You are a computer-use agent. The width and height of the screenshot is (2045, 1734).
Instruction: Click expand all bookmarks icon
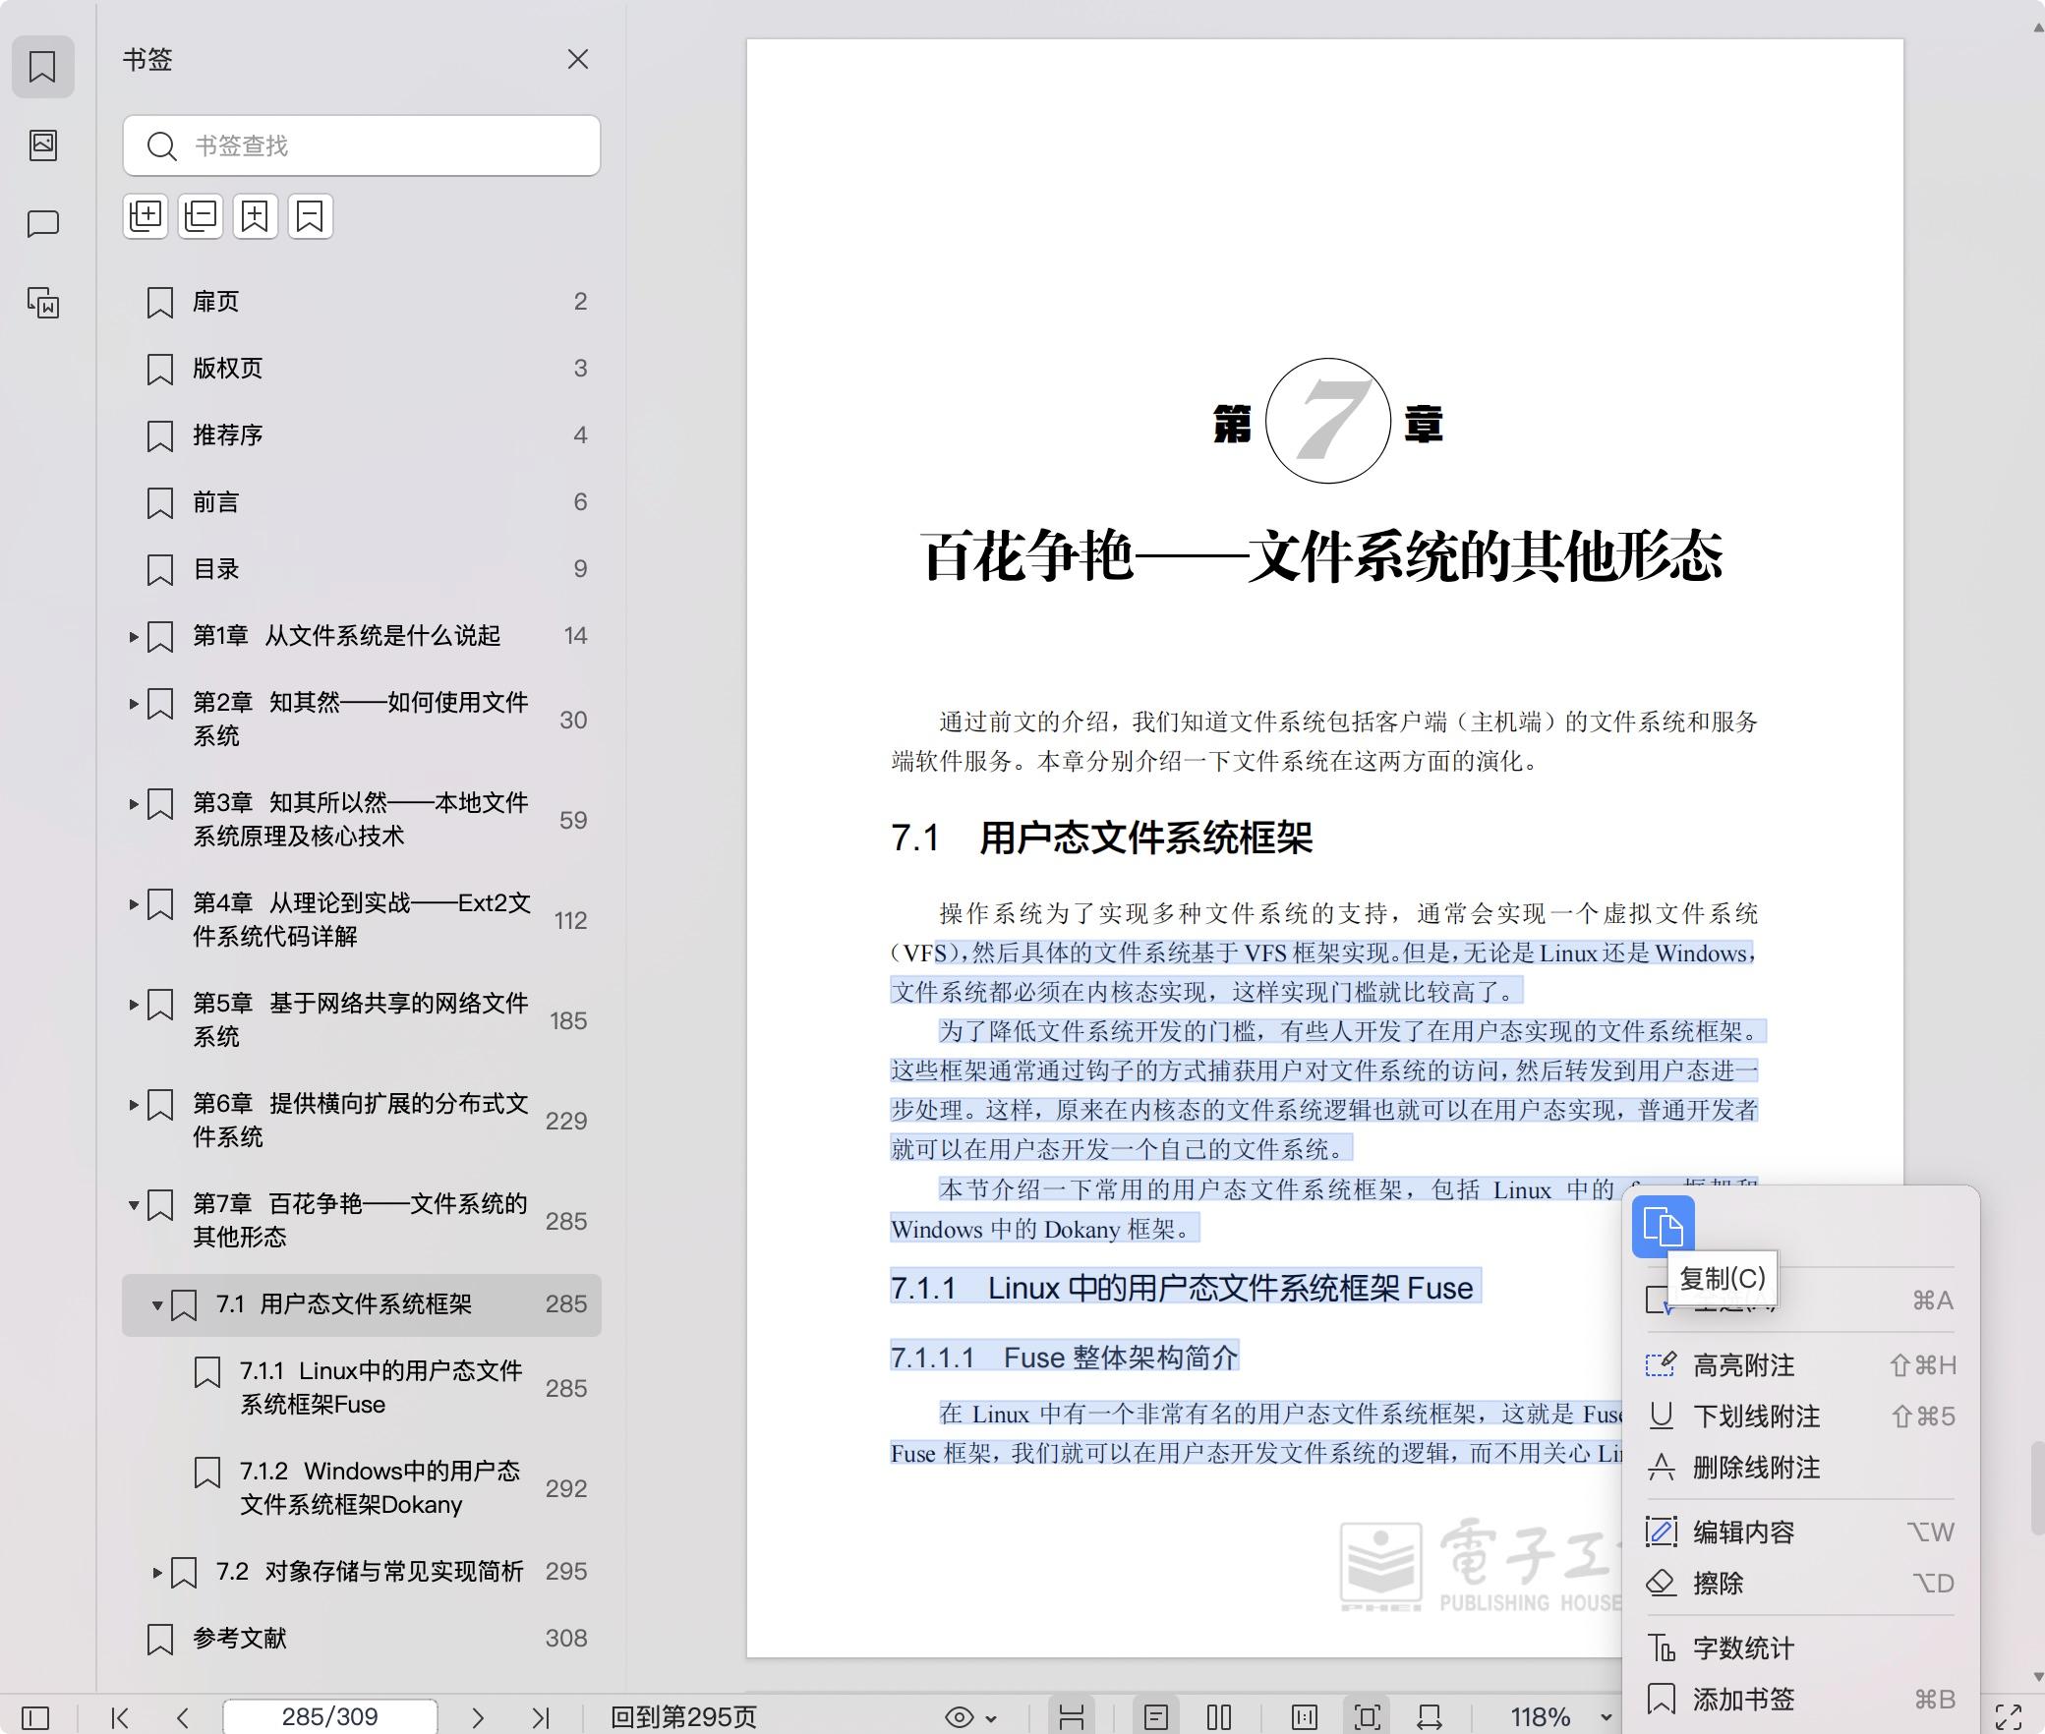[x=146, y=216]
